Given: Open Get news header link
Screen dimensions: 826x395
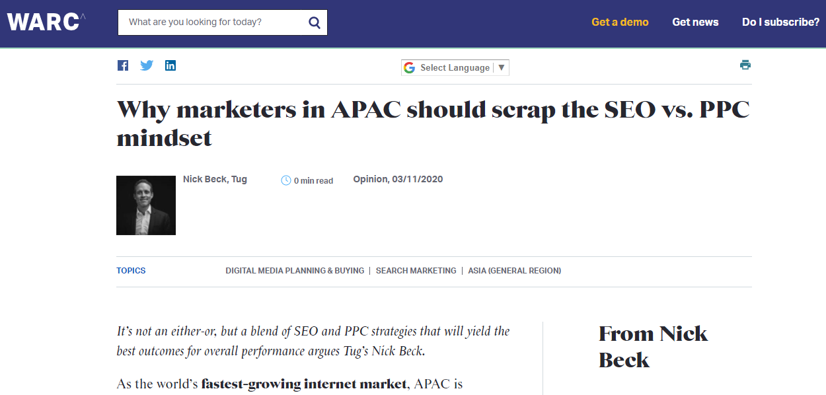Looking at the screenshot, I should [x=695, y=22].
